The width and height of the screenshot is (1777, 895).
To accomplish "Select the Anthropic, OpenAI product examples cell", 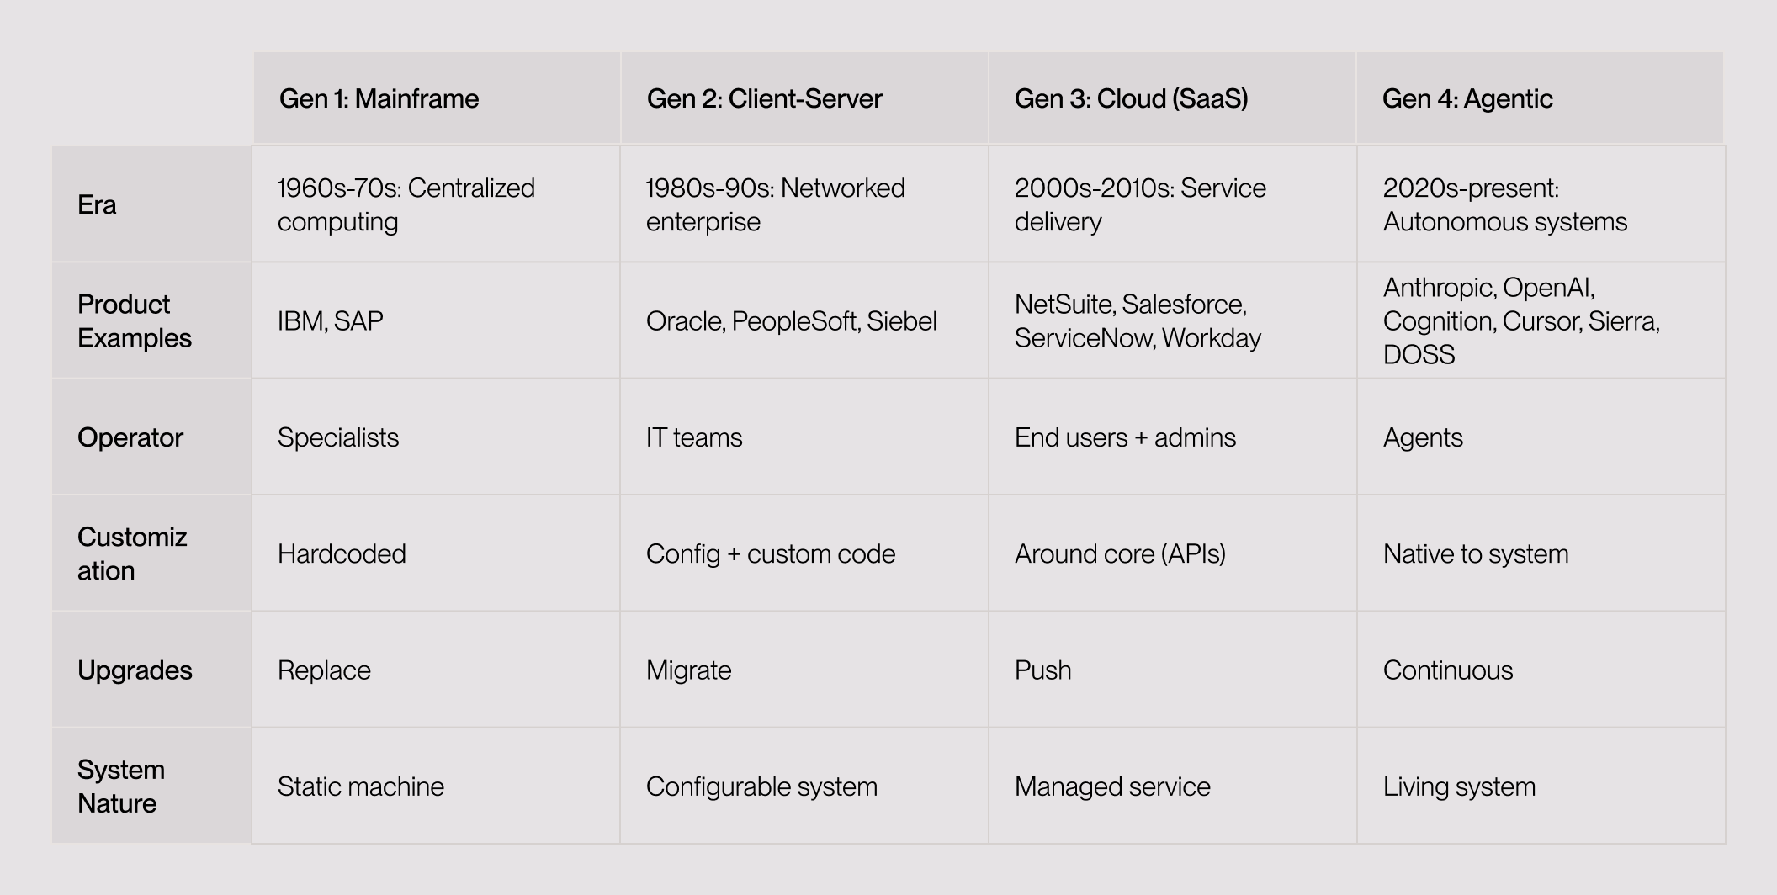I will point(1521,320).
